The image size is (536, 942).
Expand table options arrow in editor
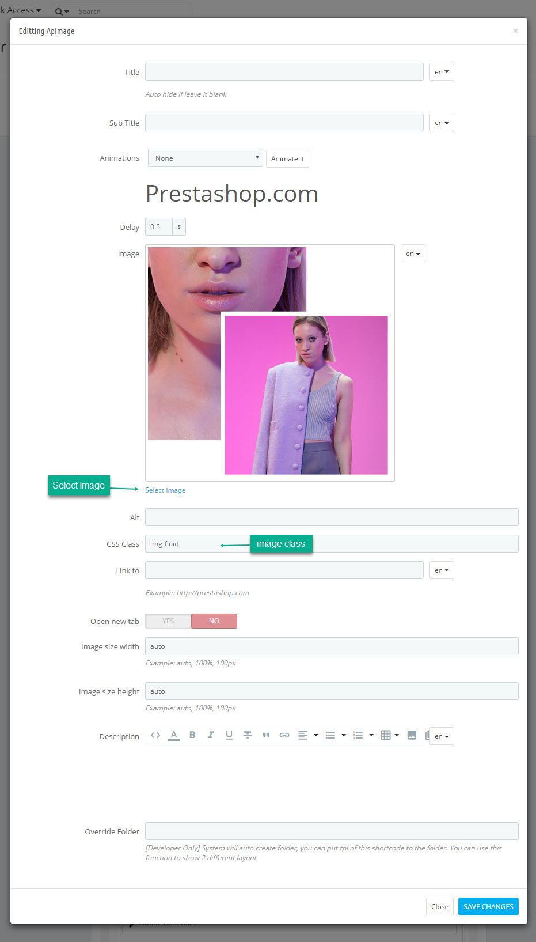coord(397,735)
